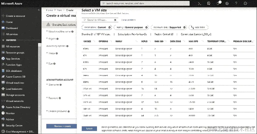Sort by the MAX IOPS column header
Image resolution: width=257 pixels, height=134 pixels.
pyautogui.click(x=193, y=41)
